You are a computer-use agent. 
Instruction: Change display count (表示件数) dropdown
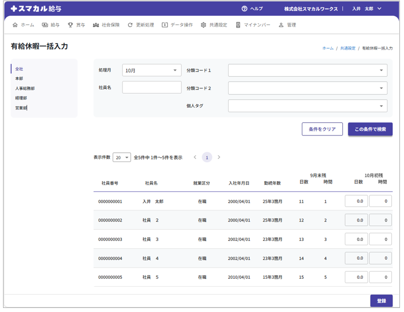pos(122,158)
